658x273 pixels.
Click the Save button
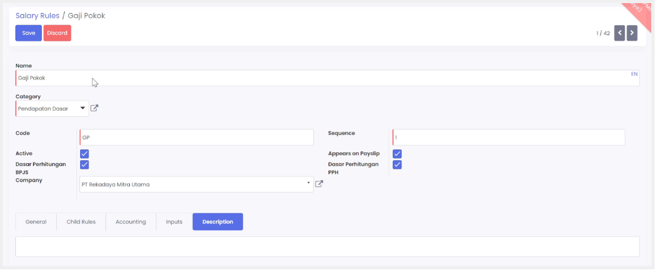click(28, 33)
